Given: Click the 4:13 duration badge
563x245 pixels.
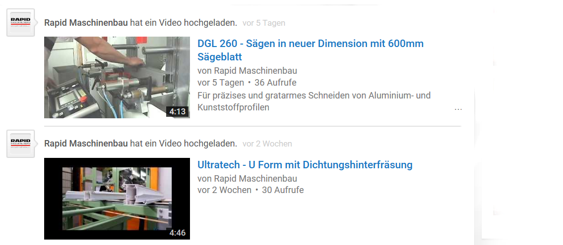Looking at the screenshot, I should [178, 111].
